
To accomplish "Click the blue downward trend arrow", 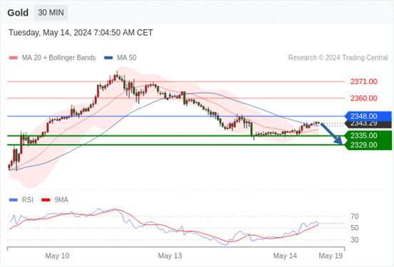I will pos(332,134).
